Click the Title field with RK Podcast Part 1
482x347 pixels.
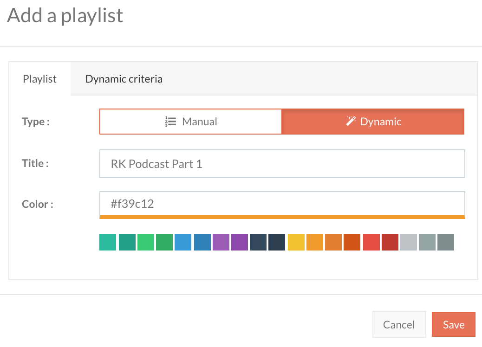tap(282, 164)
